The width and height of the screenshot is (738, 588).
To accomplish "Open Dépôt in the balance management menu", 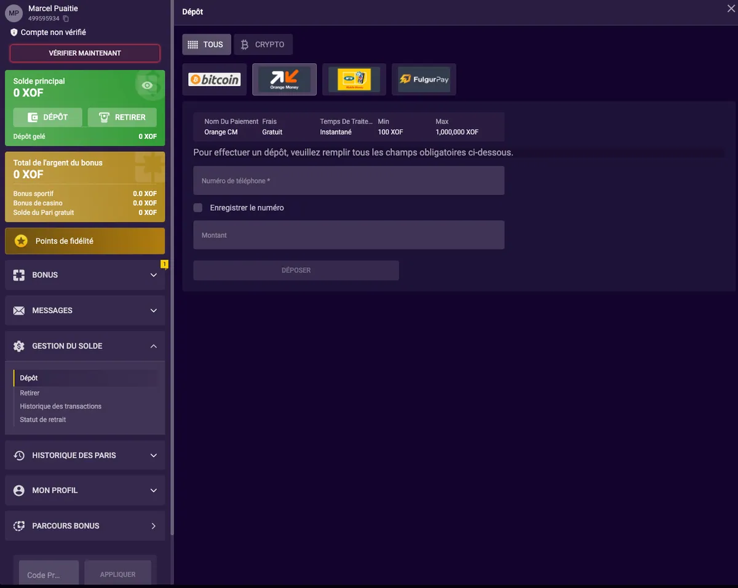I will pyautogui.click(x=29, y=378).
